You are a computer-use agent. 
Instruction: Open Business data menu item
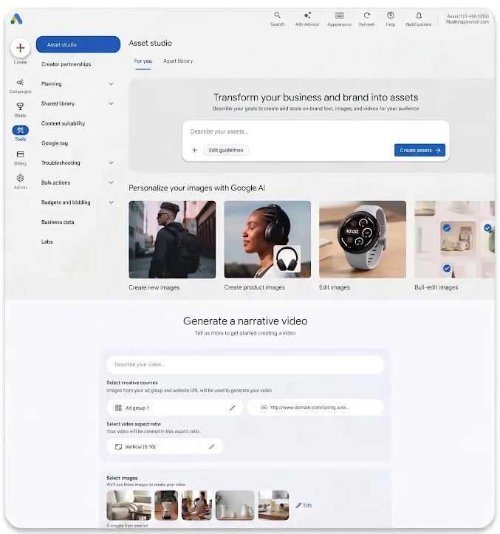coord(58,222)
